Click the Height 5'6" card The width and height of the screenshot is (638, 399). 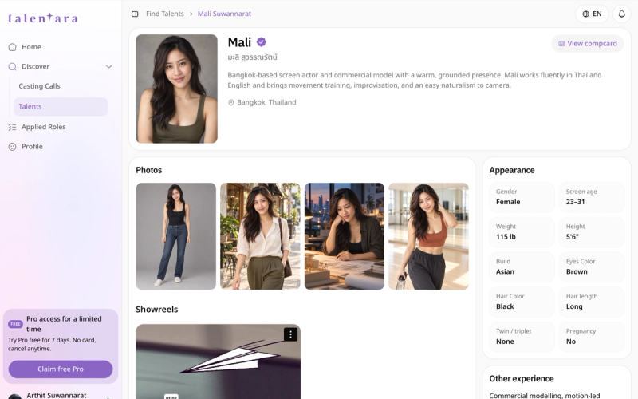coord(592,232)
